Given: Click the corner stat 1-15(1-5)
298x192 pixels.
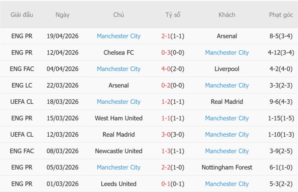Looking at the screenshot, I should point(281,118).
